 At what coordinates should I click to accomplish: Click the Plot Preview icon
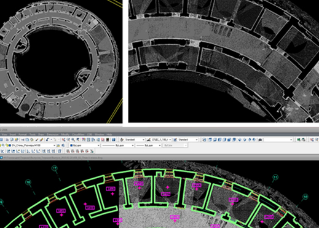tap(12, 140)
